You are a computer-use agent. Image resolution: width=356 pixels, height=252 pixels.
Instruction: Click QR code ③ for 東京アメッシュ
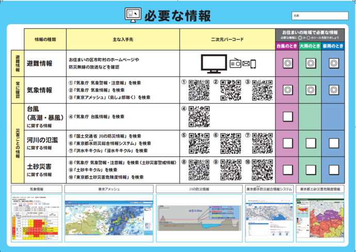click(263, 90)
